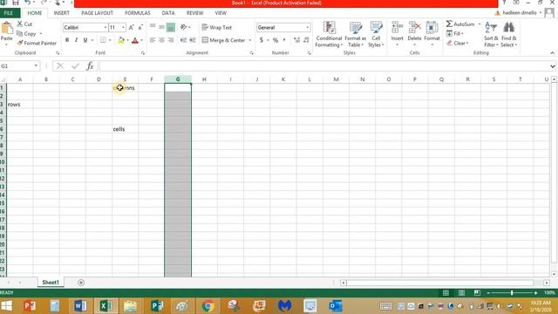
Task: Switch to the DATA tab
Action: [x=168, y=13]
